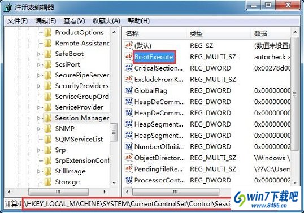Viewport: 304px width, 213px height.
Task: Click the tree pane scroll left arrow
Action: pyautogui.click(x=9, y=192)
